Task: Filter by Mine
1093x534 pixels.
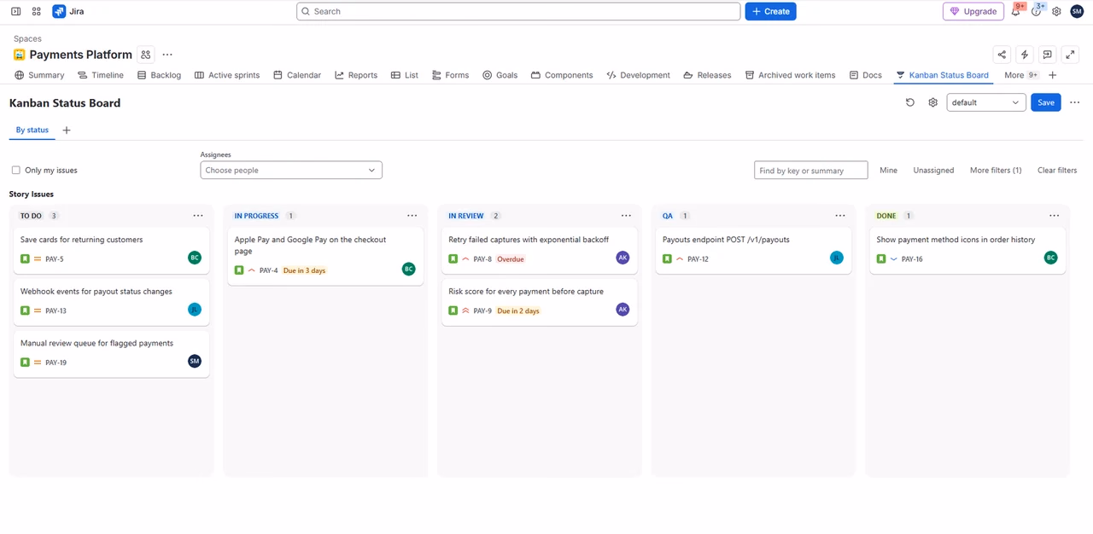Action: (x=888, y=170)
